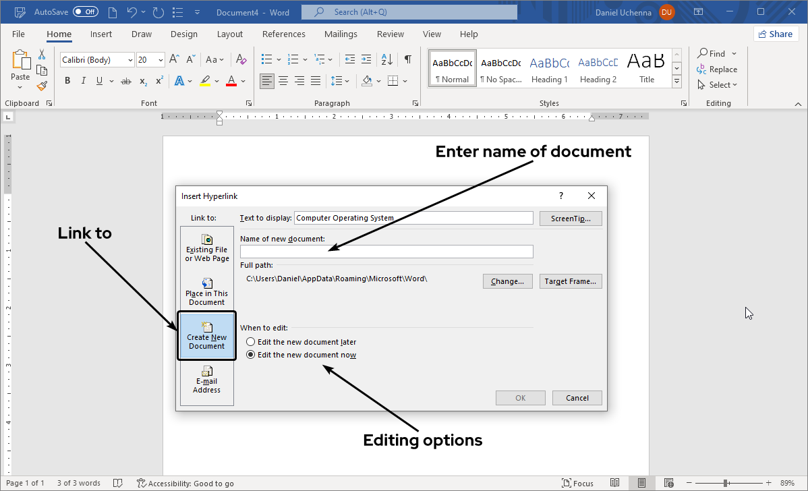Image resolution: width=808 pixels, height=491 pixels.
Task: Toggle the show paragraph marks icon
Action: tap(407, 59)
